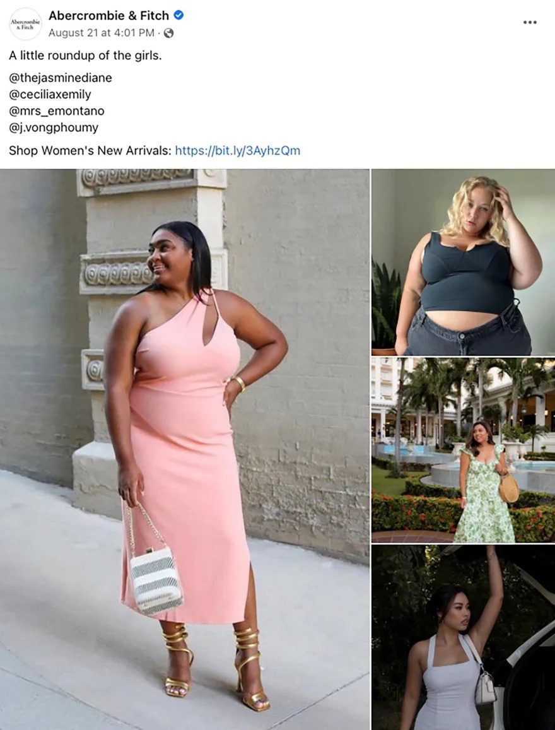Image resolution: width=555 pixels, height=730 pixels.
Task: Open the blonde woman dark crop top photo
Action: [x=464, y=262]
